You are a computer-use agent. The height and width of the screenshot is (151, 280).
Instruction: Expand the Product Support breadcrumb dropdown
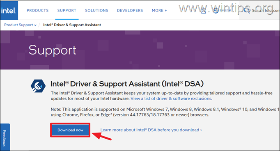pos(21,25)
